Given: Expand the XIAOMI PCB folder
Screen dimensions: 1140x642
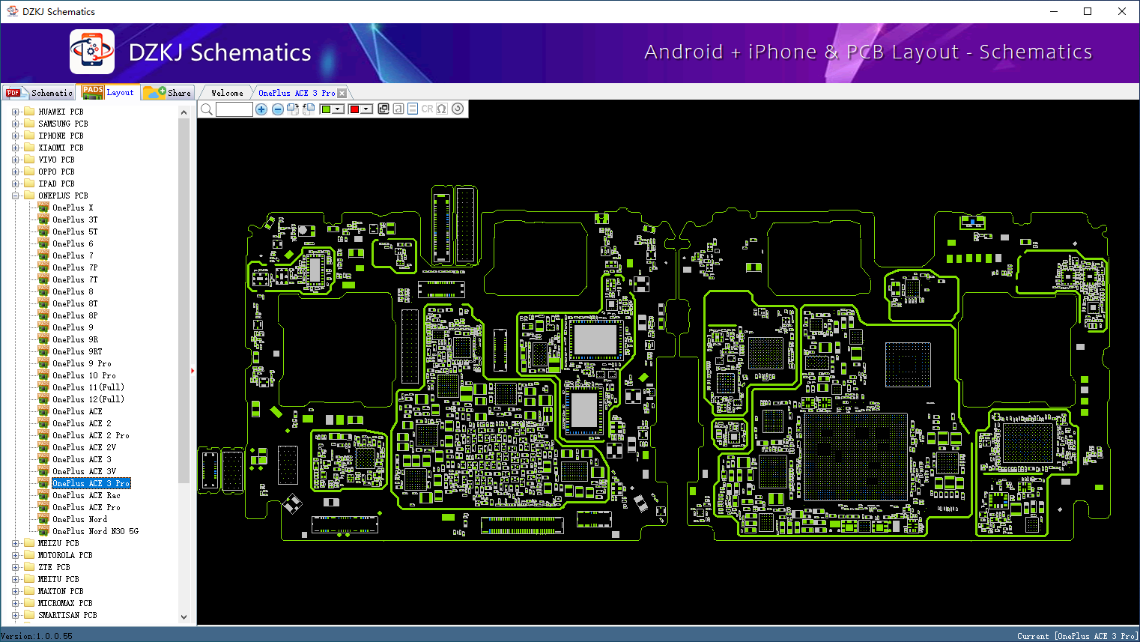Looking at the screenshot, I should pyautogui.click(x=15, y=148).
